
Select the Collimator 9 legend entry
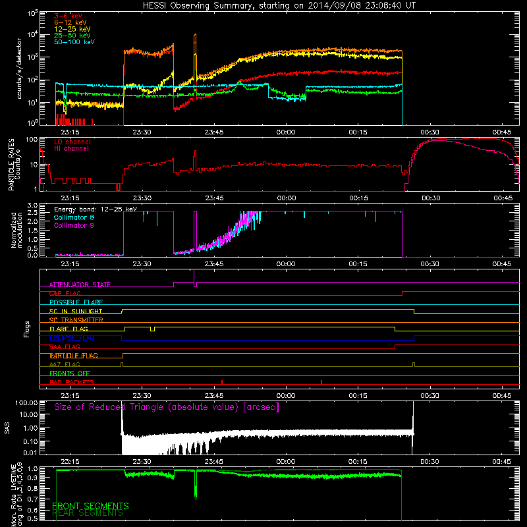[x=74, y=225]
